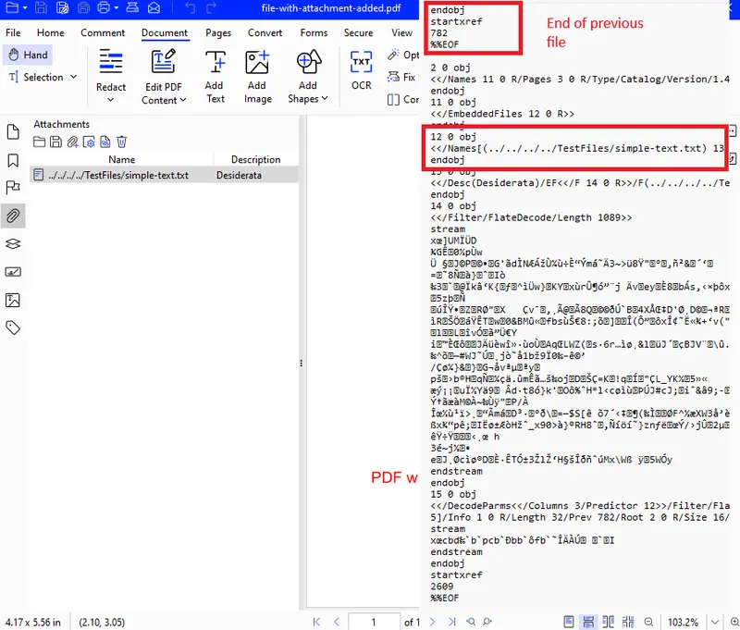Screen dimensions: 740x630
Task: Click the Add Image tool
Action: 258,76
